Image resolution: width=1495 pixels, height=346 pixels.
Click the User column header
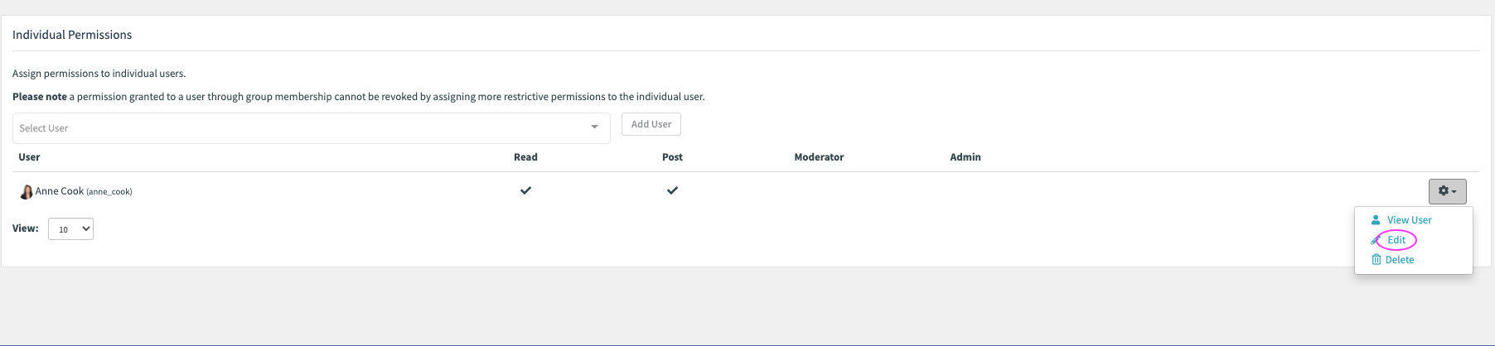[x=29, y=157]
